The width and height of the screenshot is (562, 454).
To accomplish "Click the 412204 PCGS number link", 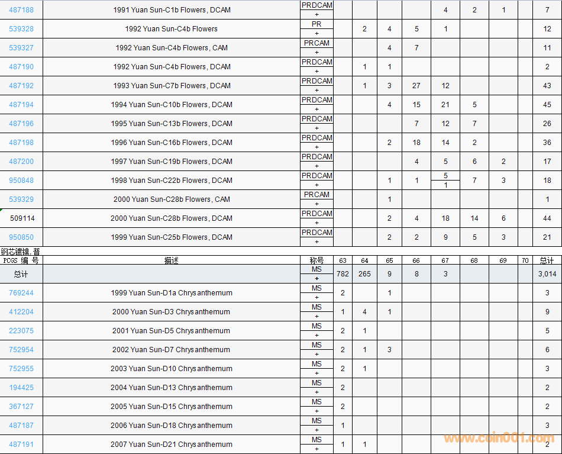I will tap(21, 312).
